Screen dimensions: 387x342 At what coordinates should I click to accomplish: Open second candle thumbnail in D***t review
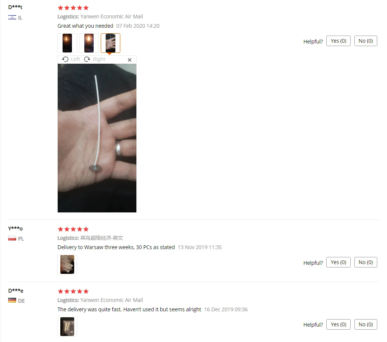[89, 43]
